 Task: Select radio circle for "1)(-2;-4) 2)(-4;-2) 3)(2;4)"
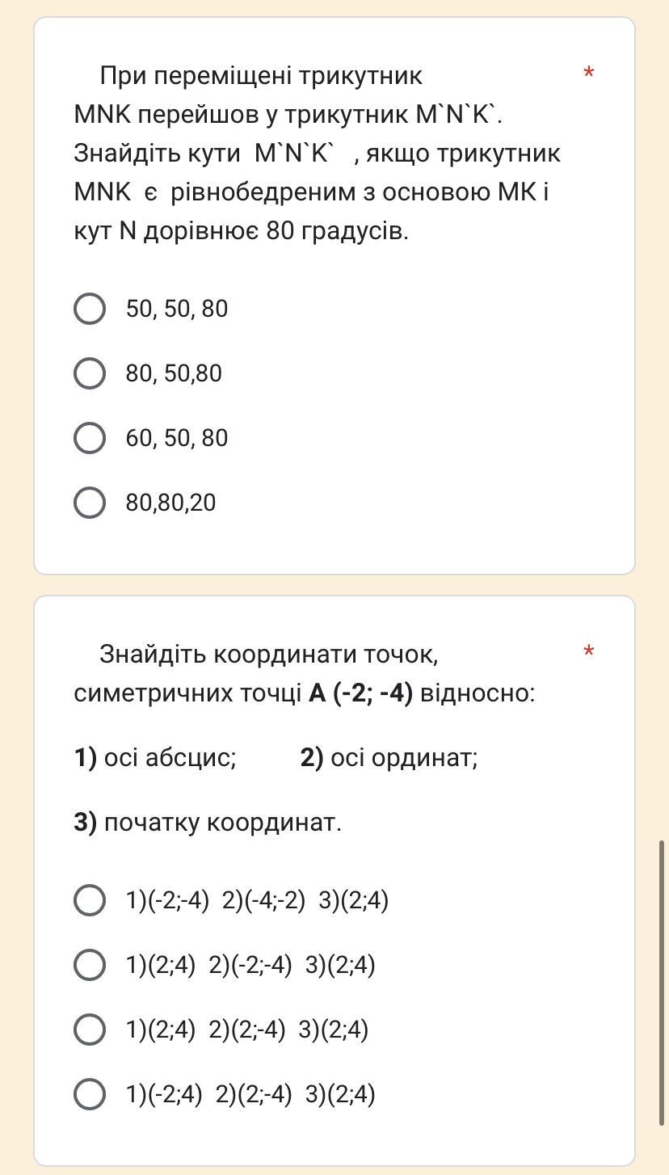coord(90,900)
